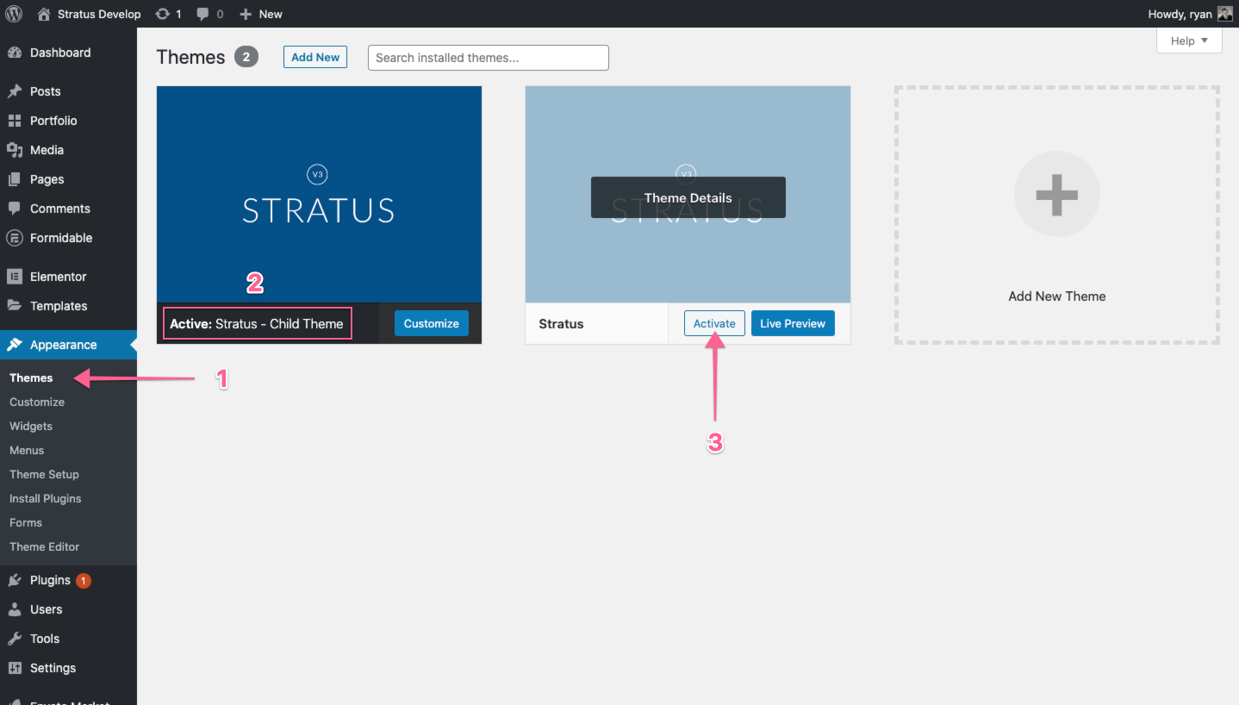Click the Plugins plug icon

coord(15,580)
